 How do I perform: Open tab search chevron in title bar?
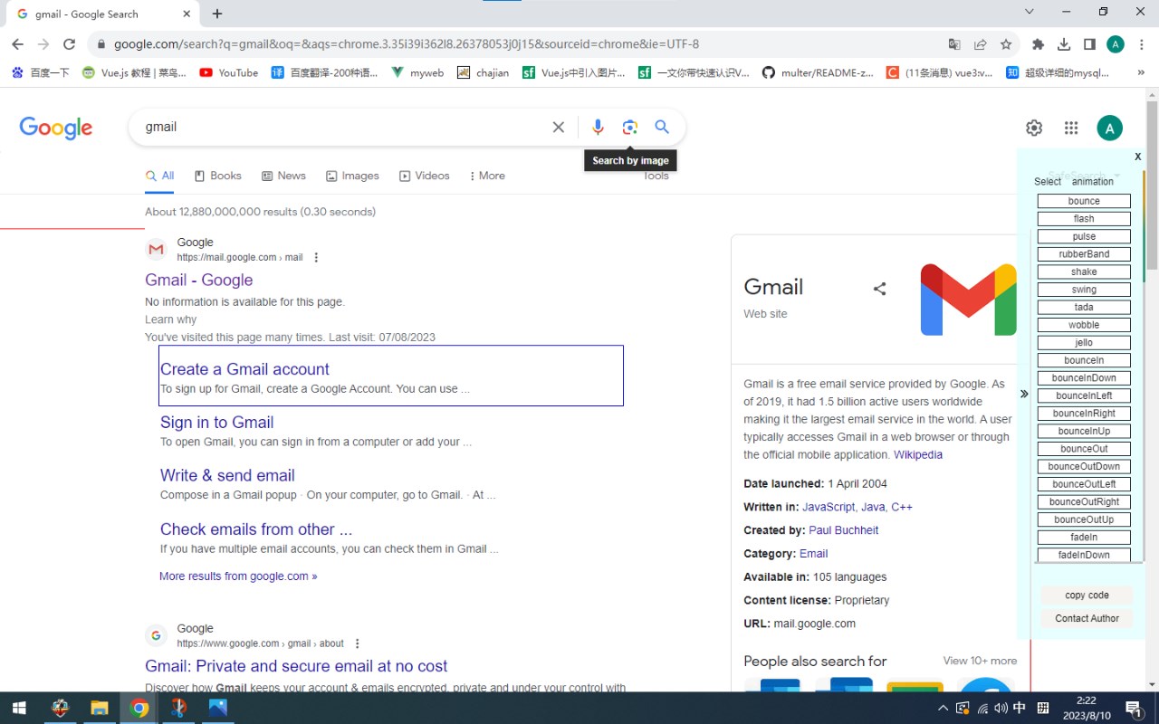coord(1030,12)
